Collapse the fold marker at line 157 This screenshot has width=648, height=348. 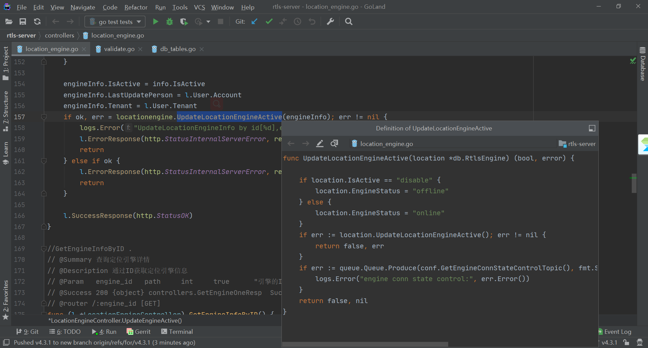click(44, 117)
